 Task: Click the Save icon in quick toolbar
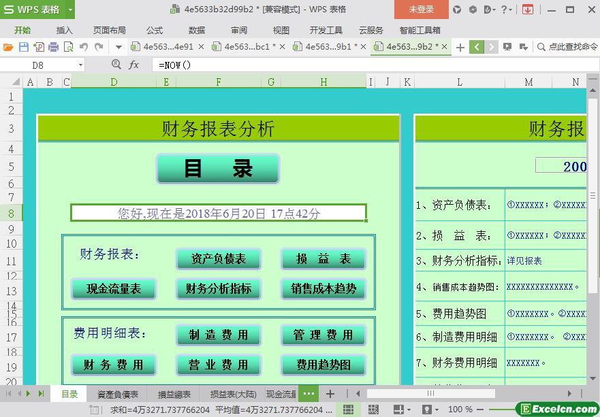pyautogui.click(x=24, y=47)
